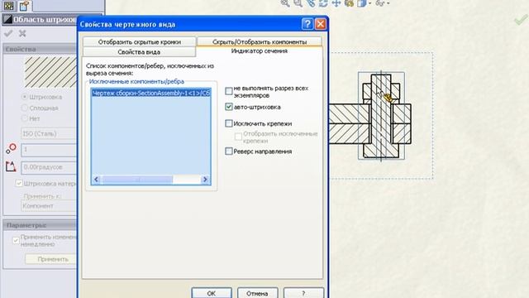The image size is (529, 298).
Task: Open the Компонент apply-to dropdown
Action: (x=49, y=206)
